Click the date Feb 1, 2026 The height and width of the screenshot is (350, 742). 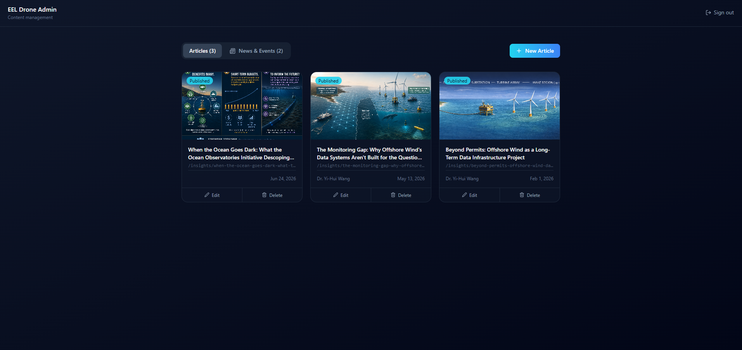click(541, 179)
